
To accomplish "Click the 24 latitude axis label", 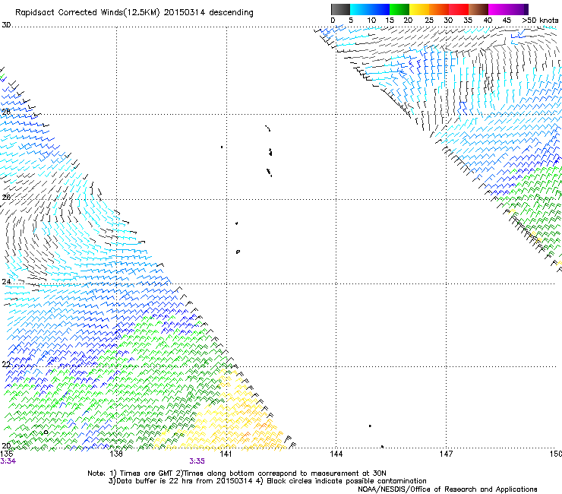I will (x=6, y=282).
